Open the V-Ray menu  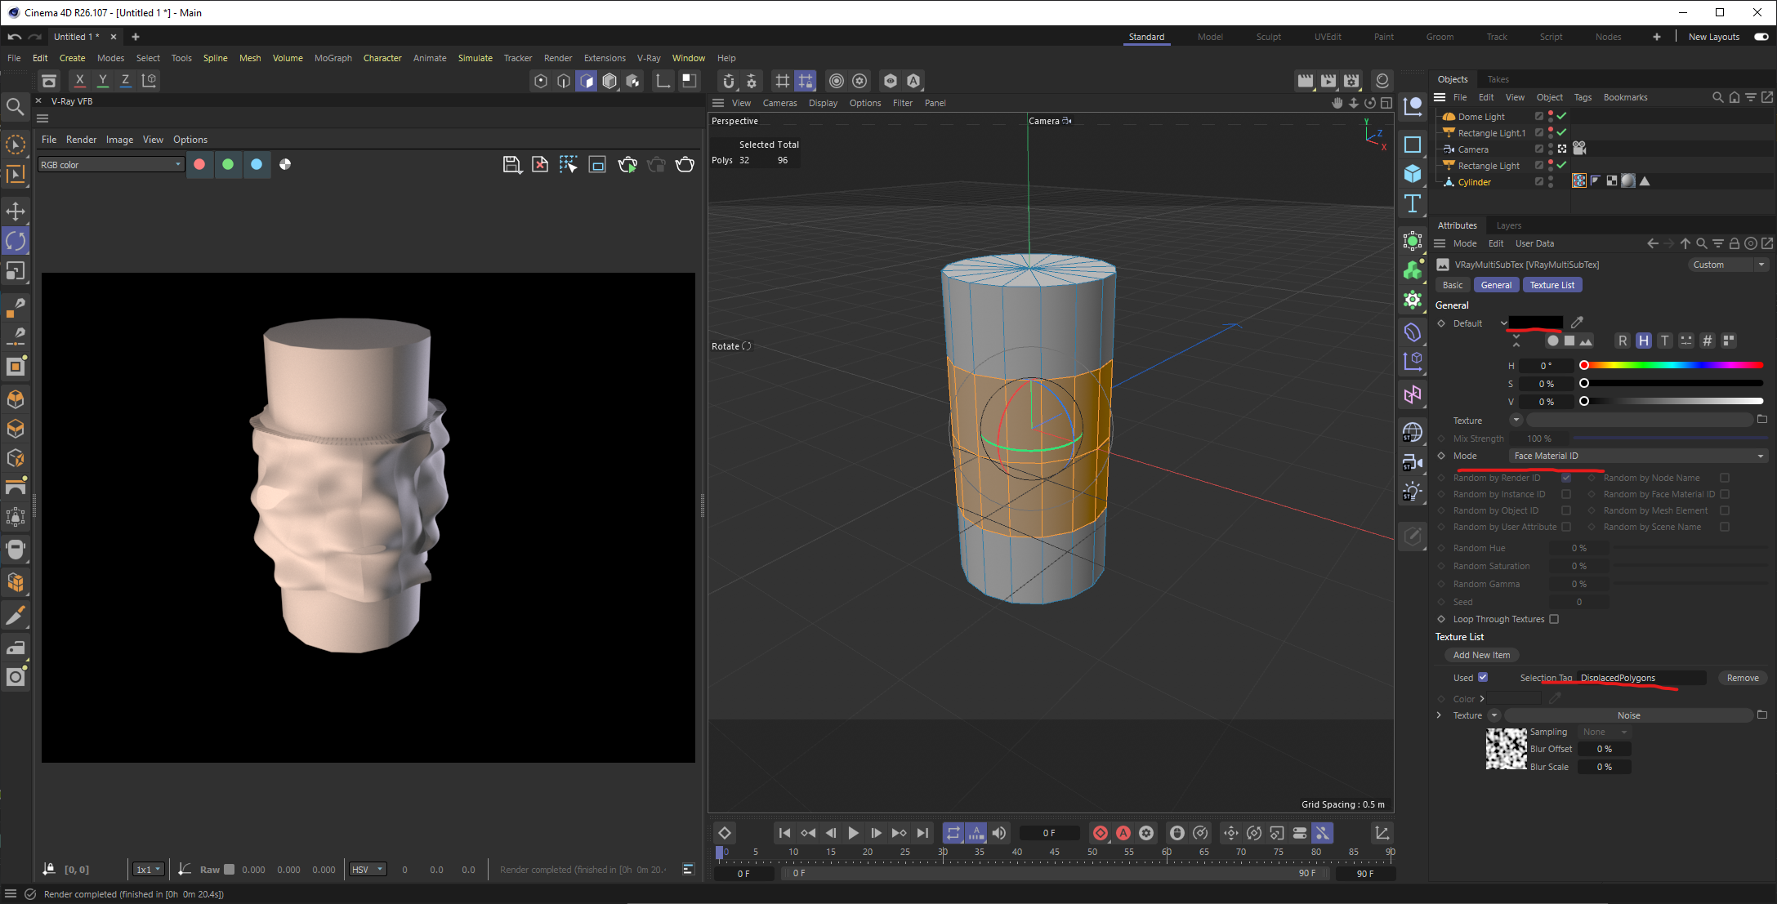tap(649, 58)
